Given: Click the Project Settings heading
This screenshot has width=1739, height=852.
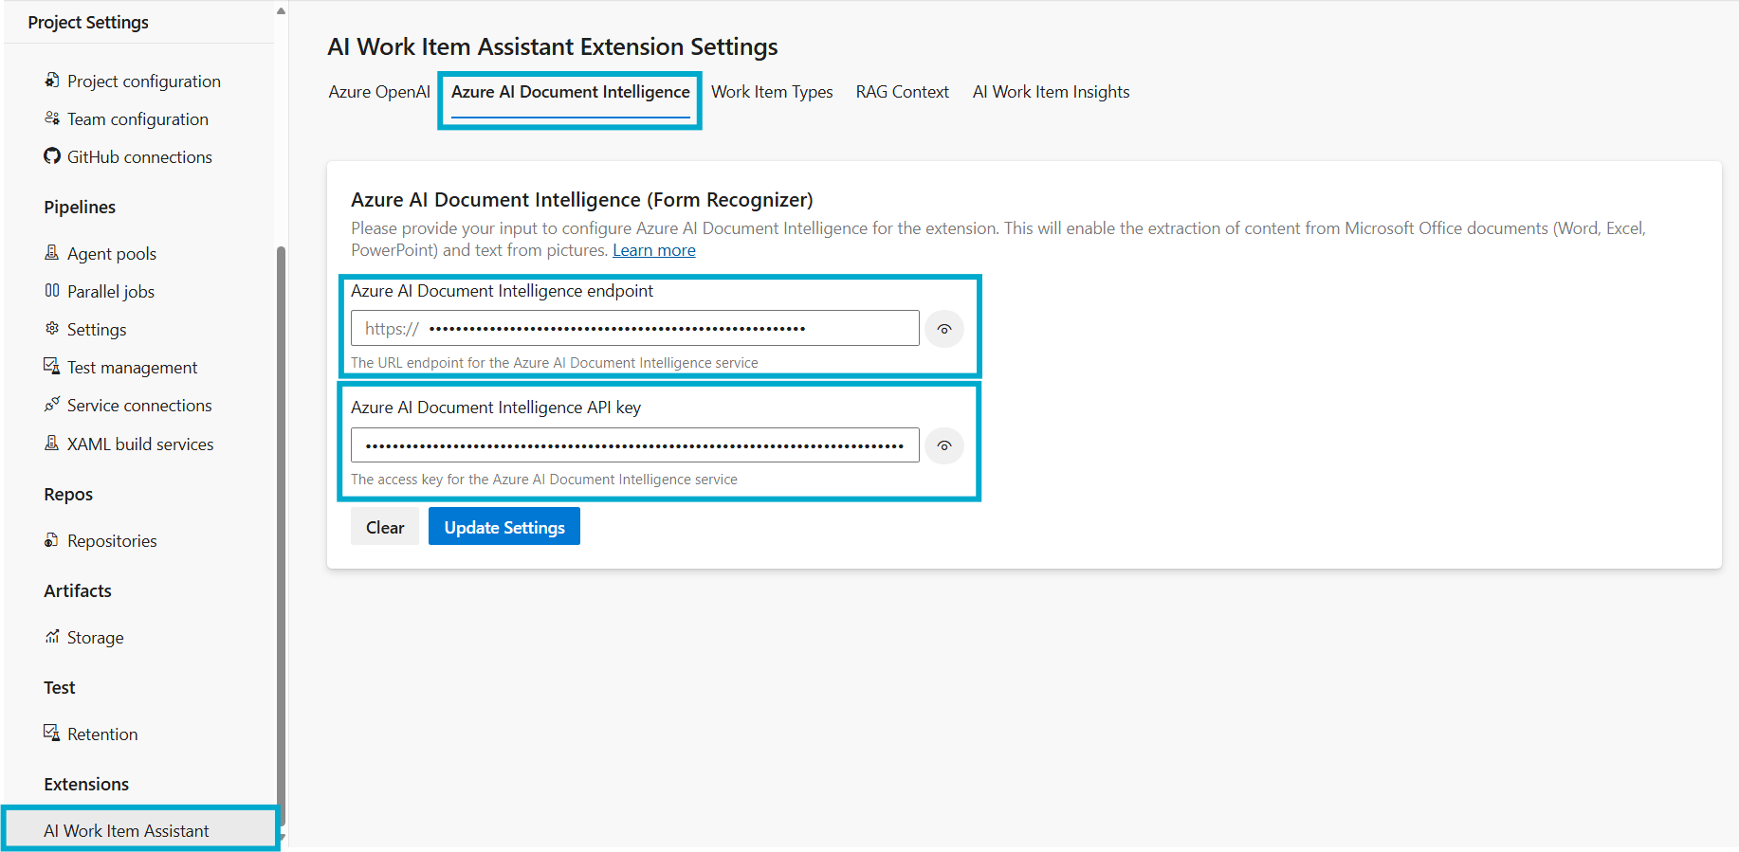Looking at the screenshot, I should (x=88, y=22).
